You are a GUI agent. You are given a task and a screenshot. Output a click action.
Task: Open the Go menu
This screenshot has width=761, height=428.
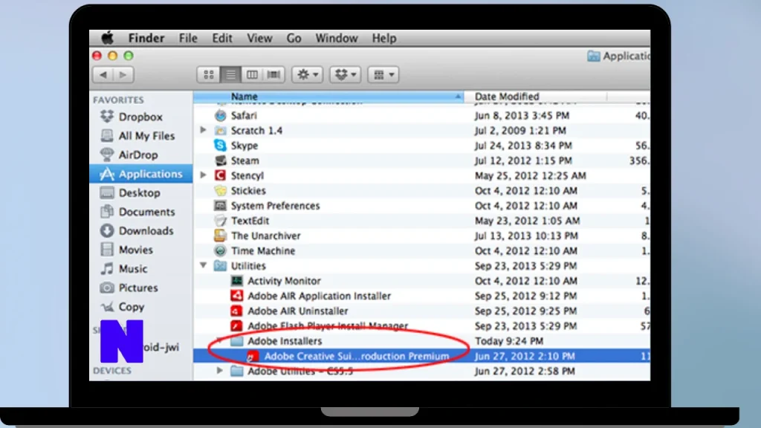point(294,38)
